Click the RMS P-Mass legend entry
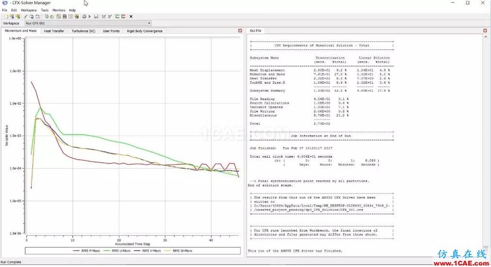The image size is (491, 267). click(86, 251)
